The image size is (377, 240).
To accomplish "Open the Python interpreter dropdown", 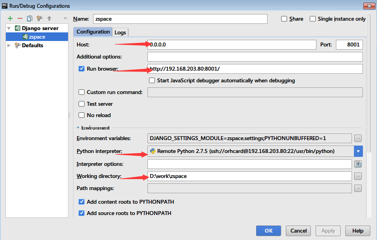I will tap(358, 151).
